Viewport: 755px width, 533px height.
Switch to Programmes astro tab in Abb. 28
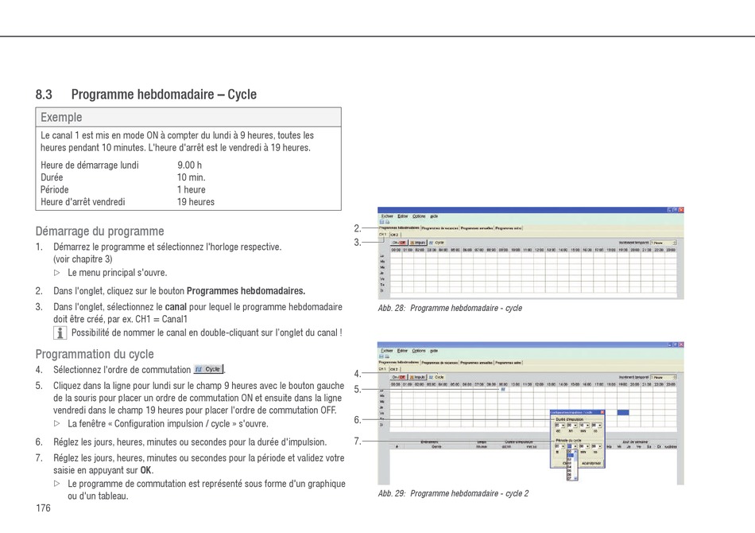point(509,228)
